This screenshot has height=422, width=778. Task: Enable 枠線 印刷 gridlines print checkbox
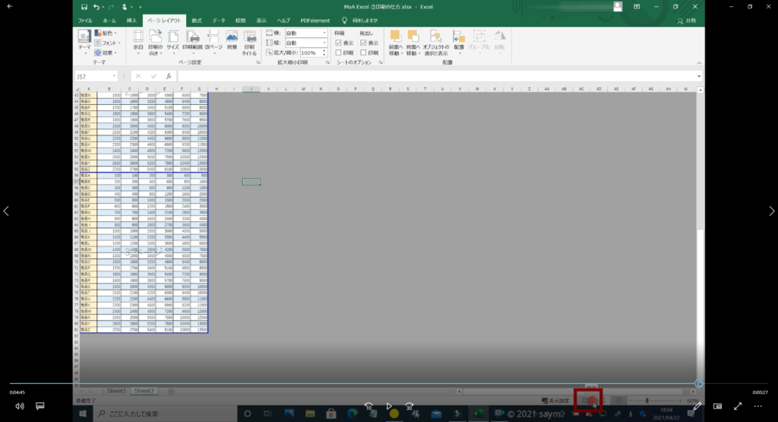[339, 53]
